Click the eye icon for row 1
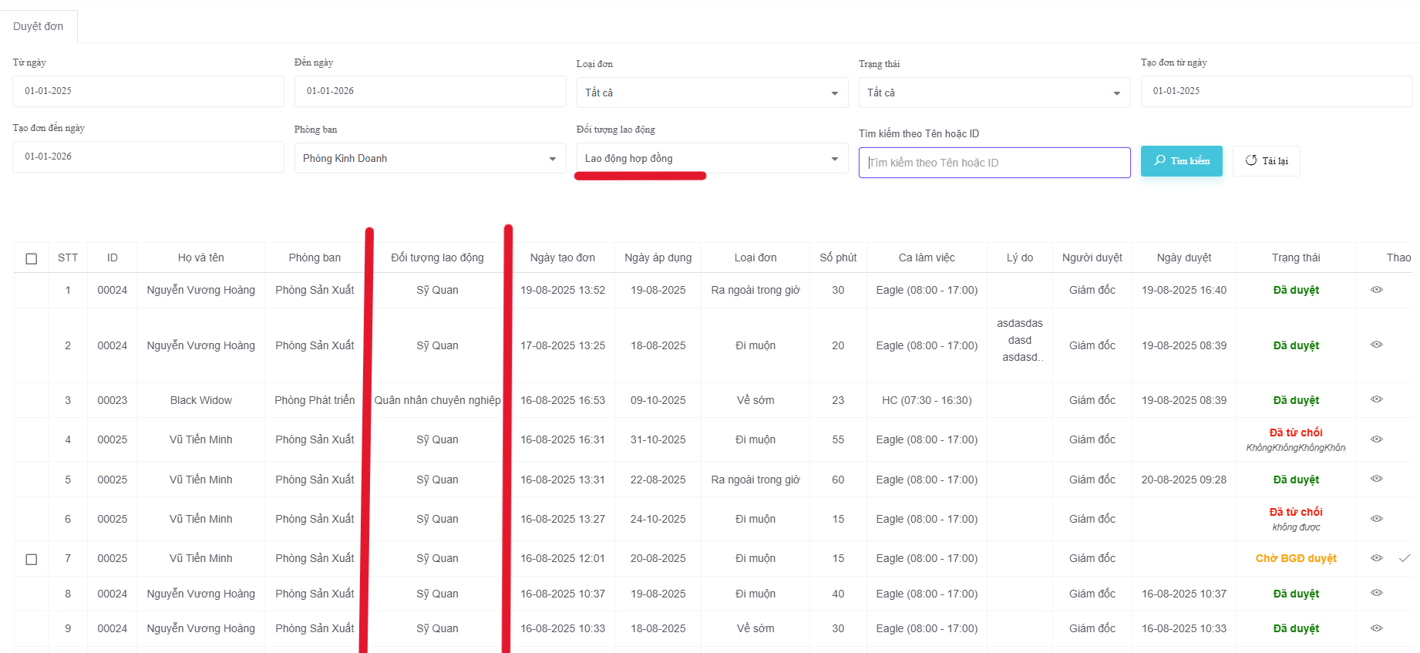Screen dimensions: 1420x653 point(1376,290)
